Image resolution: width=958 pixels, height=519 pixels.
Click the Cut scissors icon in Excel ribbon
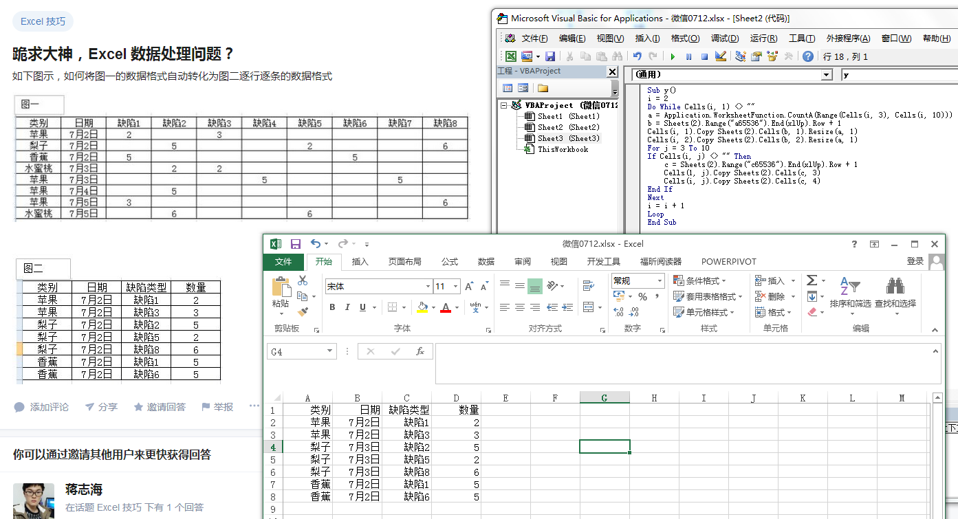(x=303, y=280)
